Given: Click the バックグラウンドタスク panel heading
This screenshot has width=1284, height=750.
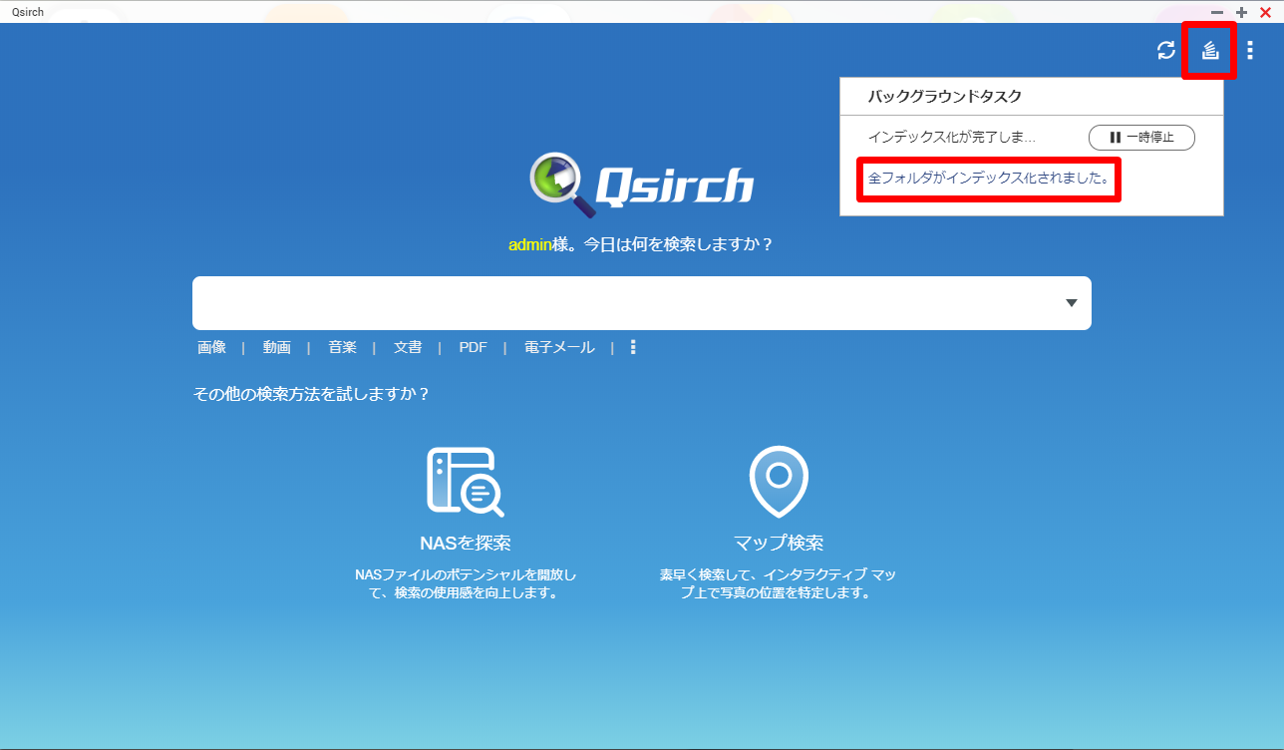Looking at the screenshot, I should [945, 97].
